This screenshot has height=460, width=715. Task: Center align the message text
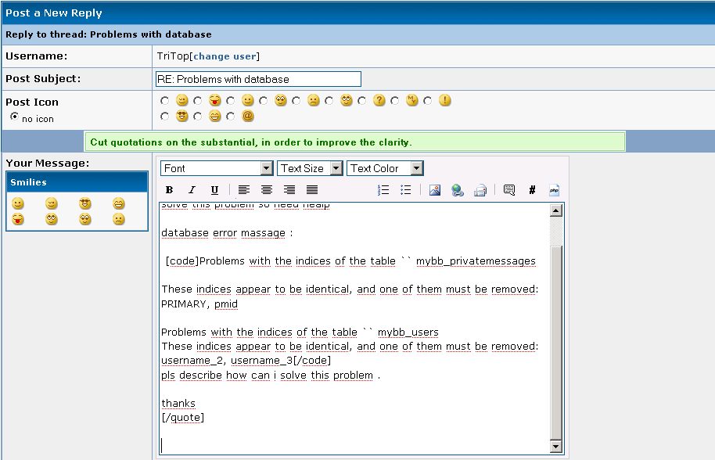pos(267,190)
